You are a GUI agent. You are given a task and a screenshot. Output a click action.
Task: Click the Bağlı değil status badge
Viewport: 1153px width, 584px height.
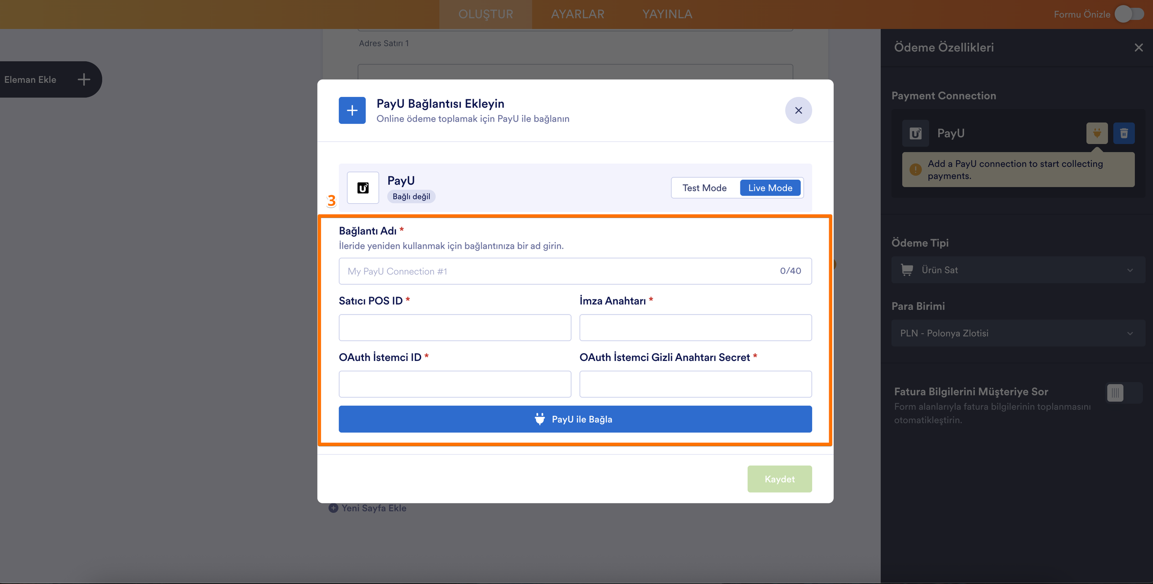411,196
